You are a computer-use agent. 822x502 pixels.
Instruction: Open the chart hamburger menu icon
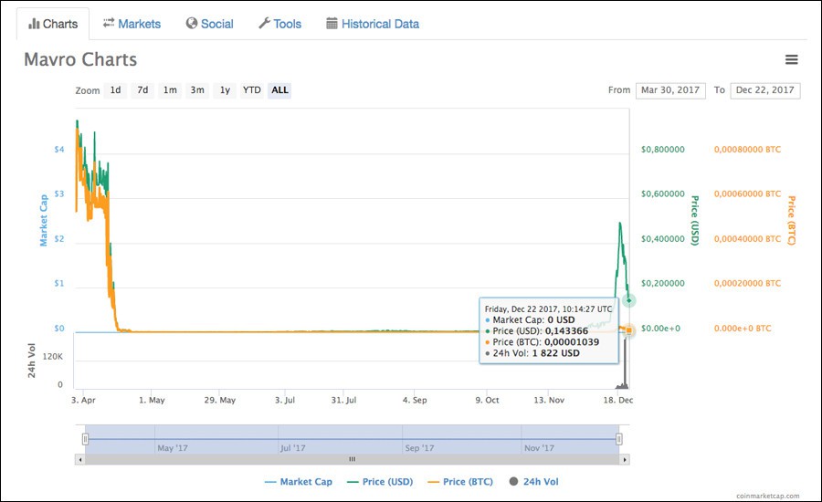click(x=791, y=60)
